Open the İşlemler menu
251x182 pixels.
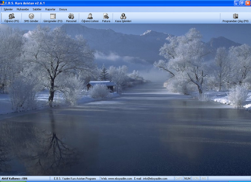click(x=8, y=9)
